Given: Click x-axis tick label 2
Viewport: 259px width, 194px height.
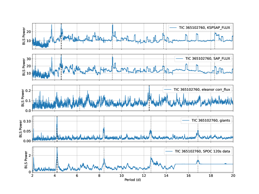Looking at the screenshot, I should click(32, 176).
